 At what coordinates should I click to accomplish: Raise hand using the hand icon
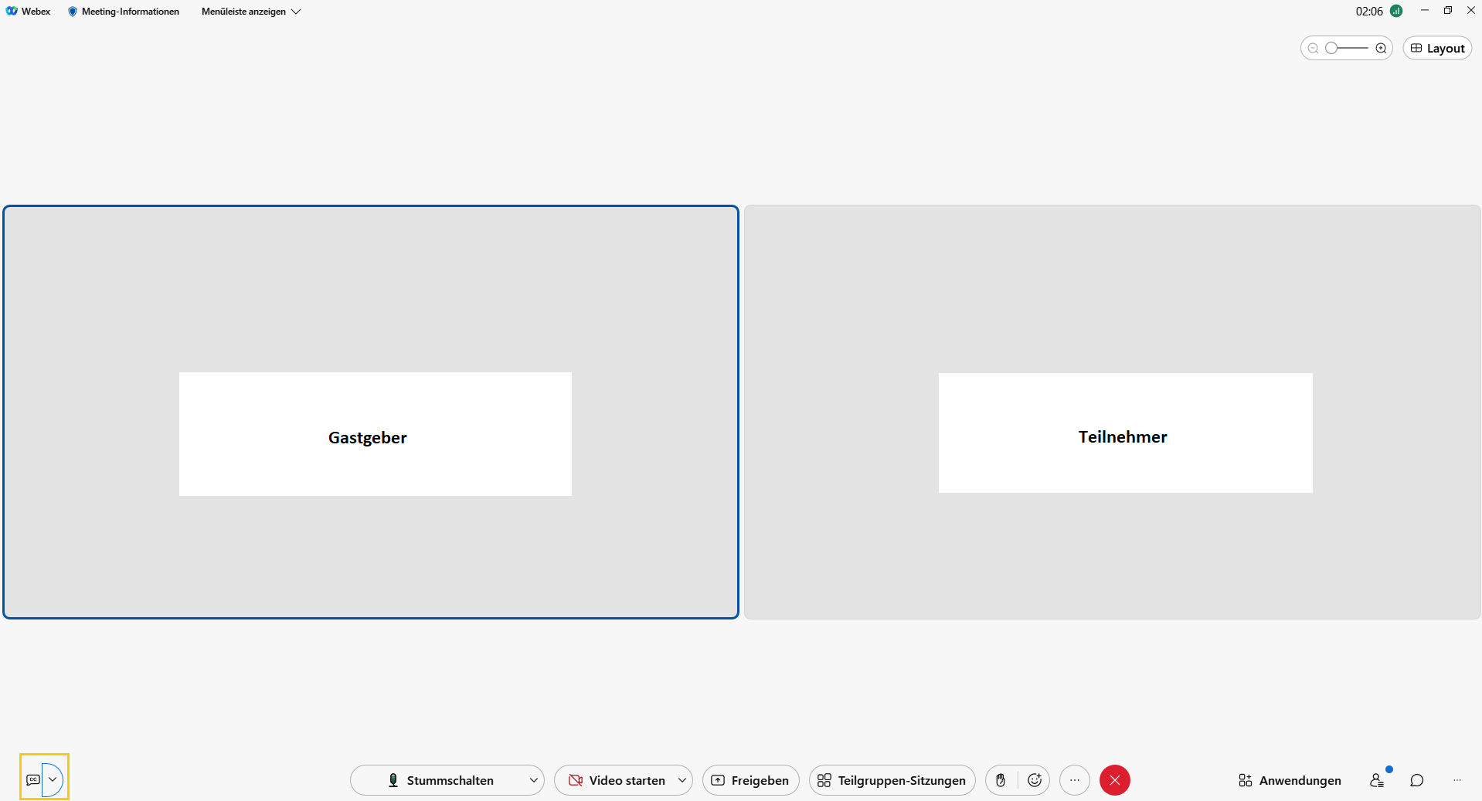point(1001,780)
